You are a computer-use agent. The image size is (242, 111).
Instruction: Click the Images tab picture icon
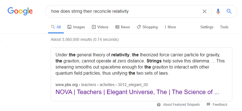[x=69, y=27]
